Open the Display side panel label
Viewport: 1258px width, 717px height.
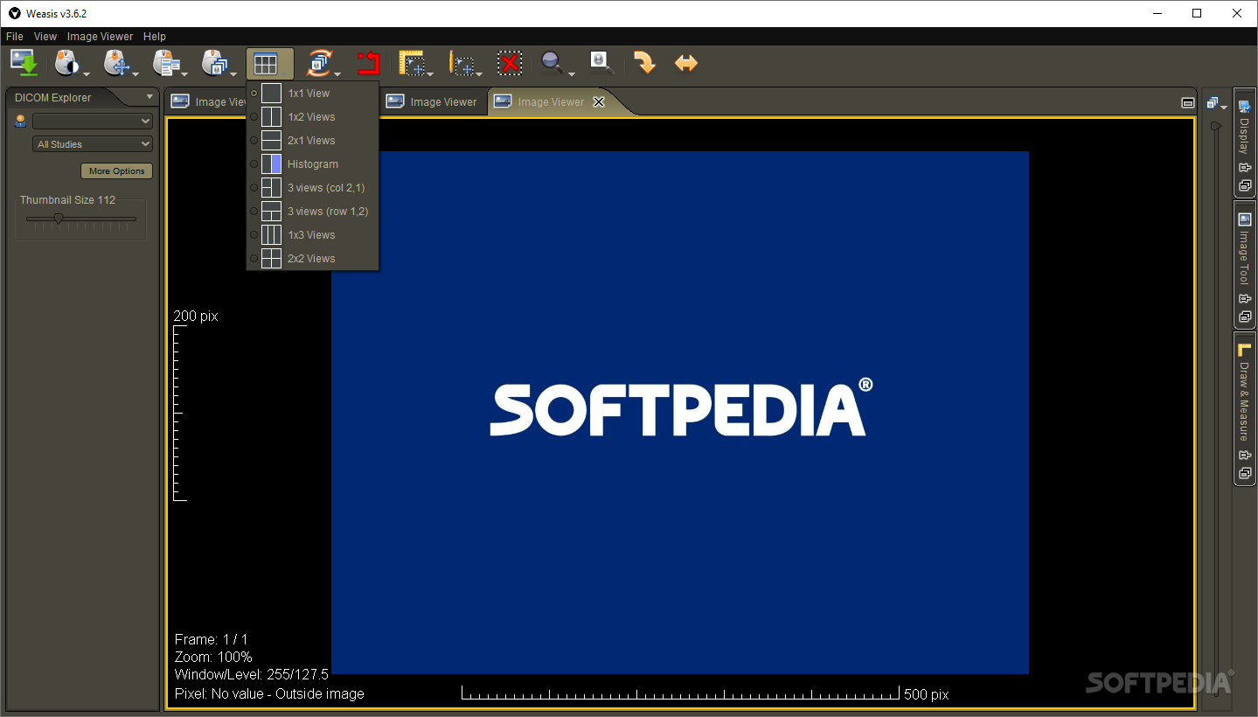click(x=1244, y=137)
